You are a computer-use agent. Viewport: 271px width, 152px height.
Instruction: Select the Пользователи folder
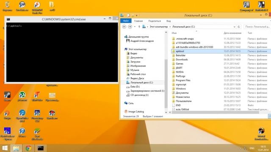click(x=221, y=101)
